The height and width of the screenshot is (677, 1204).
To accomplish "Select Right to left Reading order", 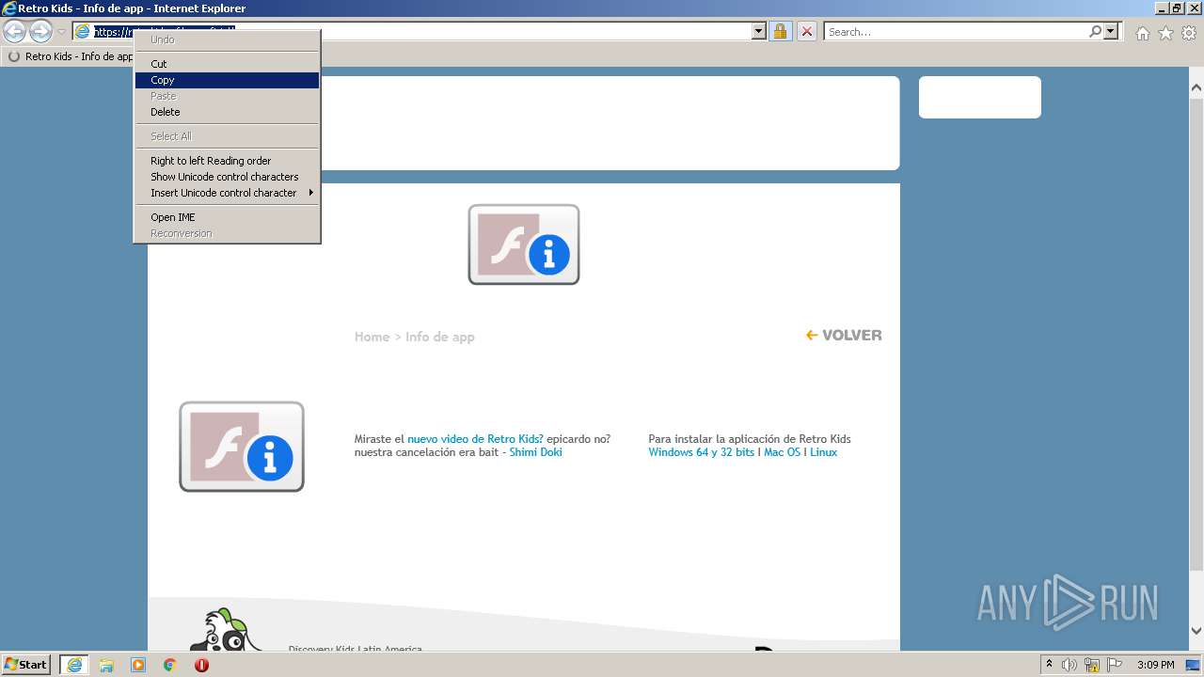I will [x=227, y=161].
